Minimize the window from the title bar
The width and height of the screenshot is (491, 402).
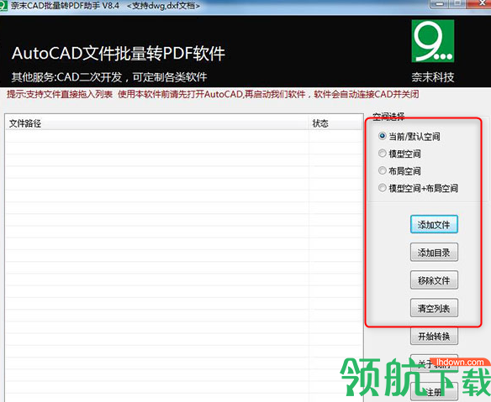click(440, 3)
